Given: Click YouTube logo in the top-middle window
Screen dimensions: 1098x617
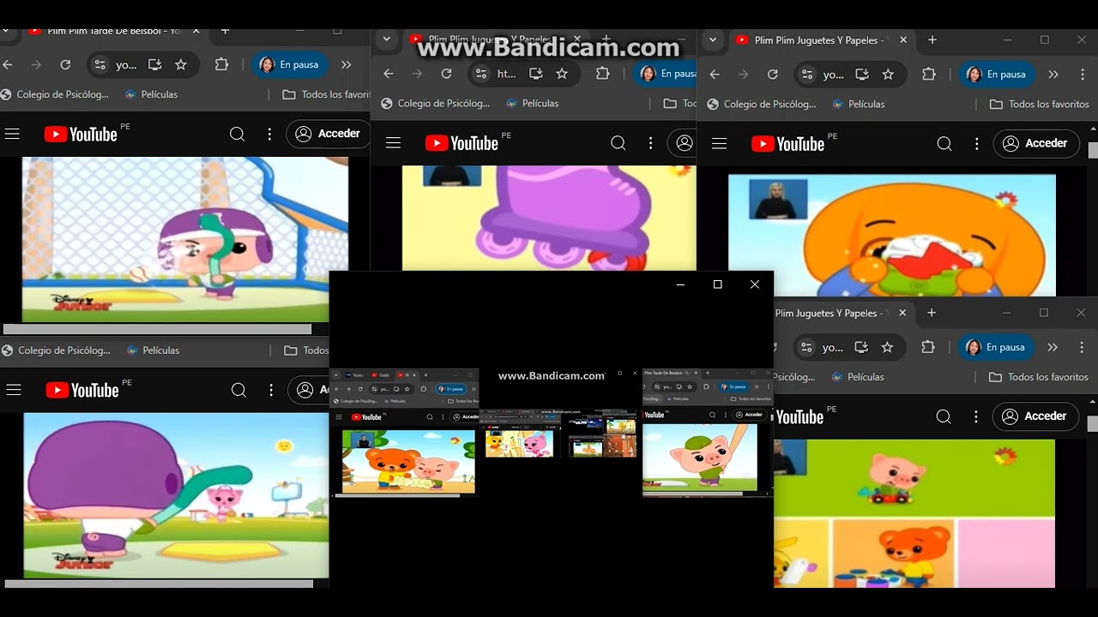Looking at the screenshot, I should (x=462, y=143).
